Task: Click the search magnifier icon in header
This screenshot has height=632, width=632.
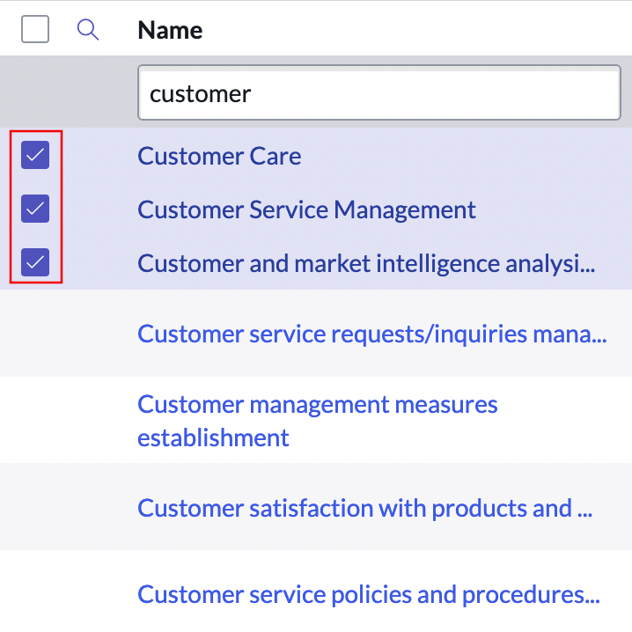Action: click(87, 30)
